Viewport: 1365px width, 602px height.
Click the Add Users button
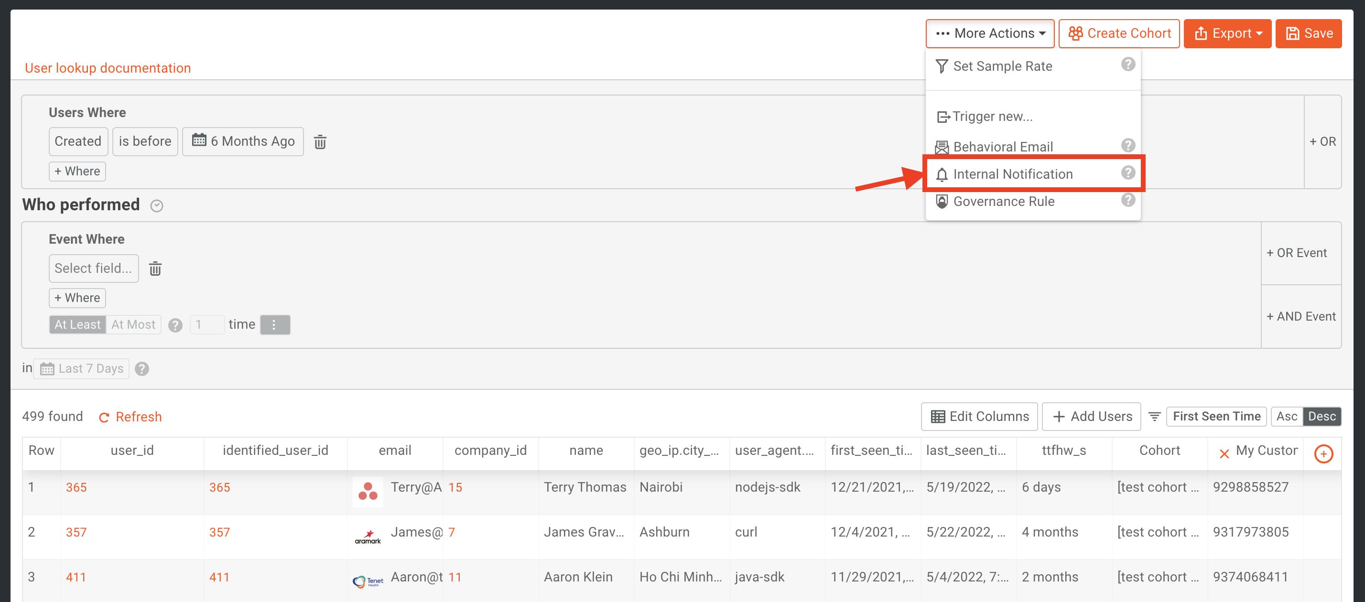[x=1091, y=417]
